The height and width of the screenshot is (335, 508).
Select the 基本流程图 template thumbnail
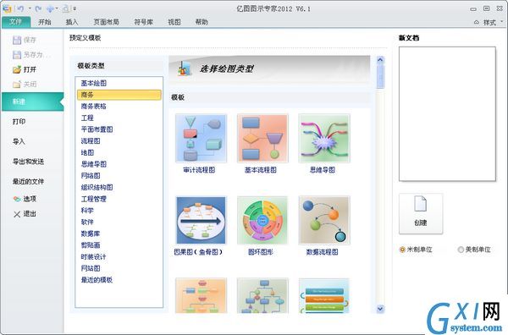(262, 138)
